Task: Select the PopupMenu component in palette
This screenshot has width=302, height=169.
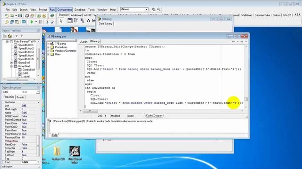Action: (82, 21)
